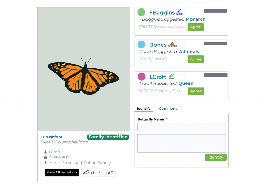Agree with the Queen suggestion
This screenshot has width=266, height=188.
tap(196, 91)
